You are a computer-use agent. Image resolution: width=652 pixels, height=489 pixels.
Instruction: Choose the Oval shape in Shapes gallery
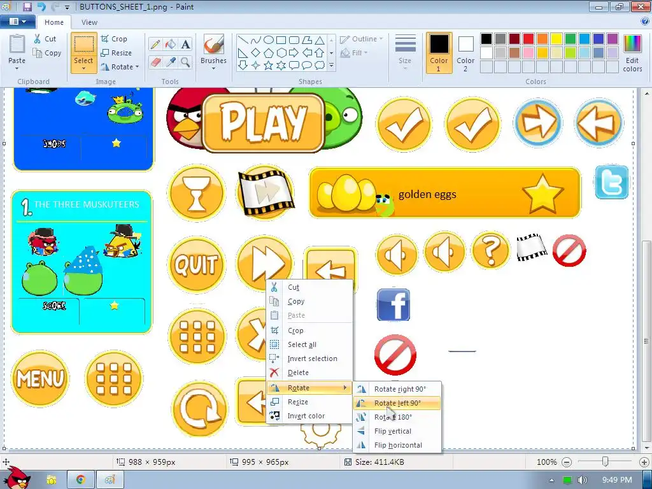269,40
